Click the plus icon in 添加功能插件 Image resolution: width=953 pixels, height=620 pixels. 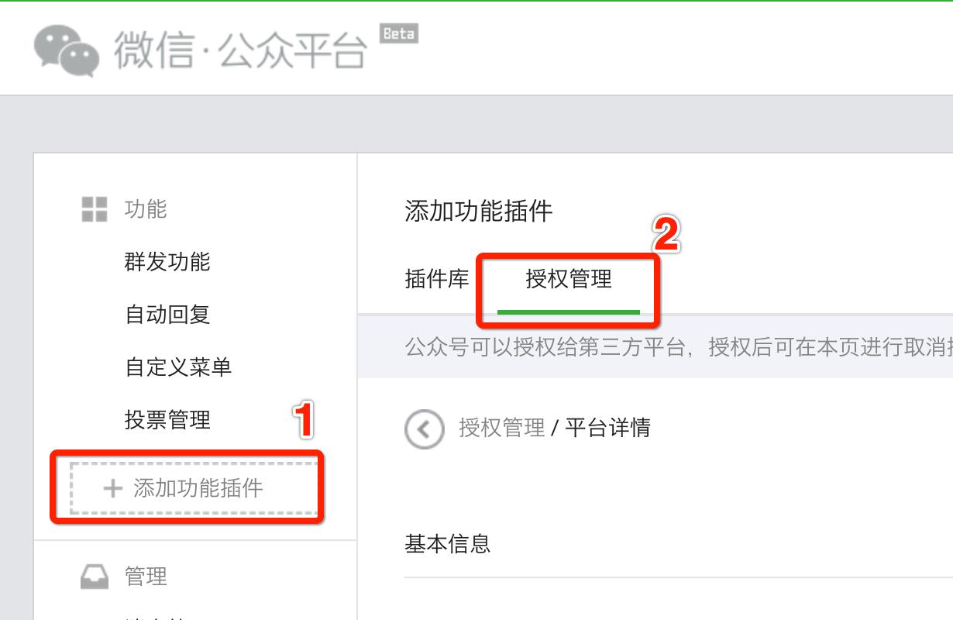(x=112, y=488)
